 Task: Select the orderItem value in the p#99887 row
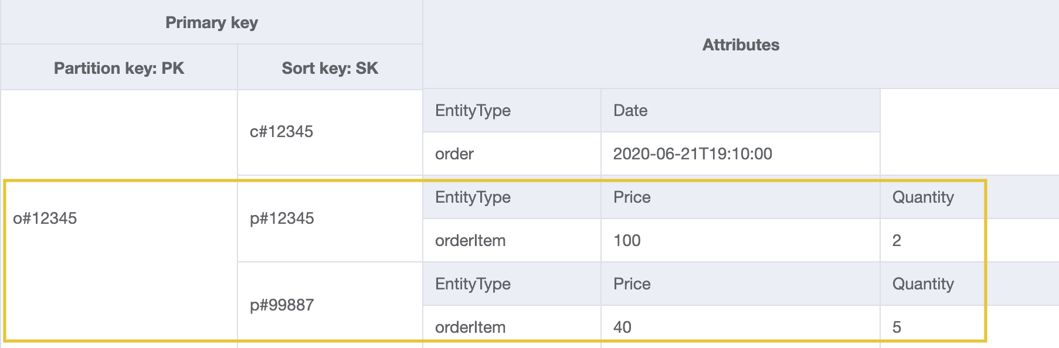[x=470, y=327]
